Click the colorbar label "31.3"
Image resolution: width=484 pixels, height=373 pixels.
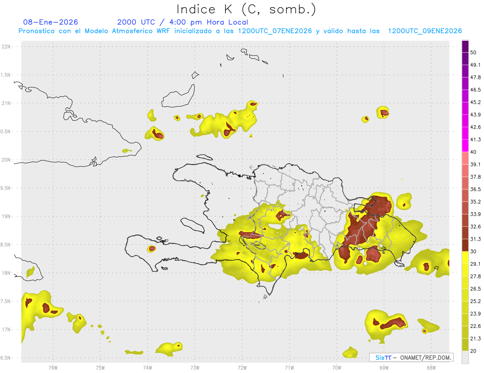[x=476, y=239]
